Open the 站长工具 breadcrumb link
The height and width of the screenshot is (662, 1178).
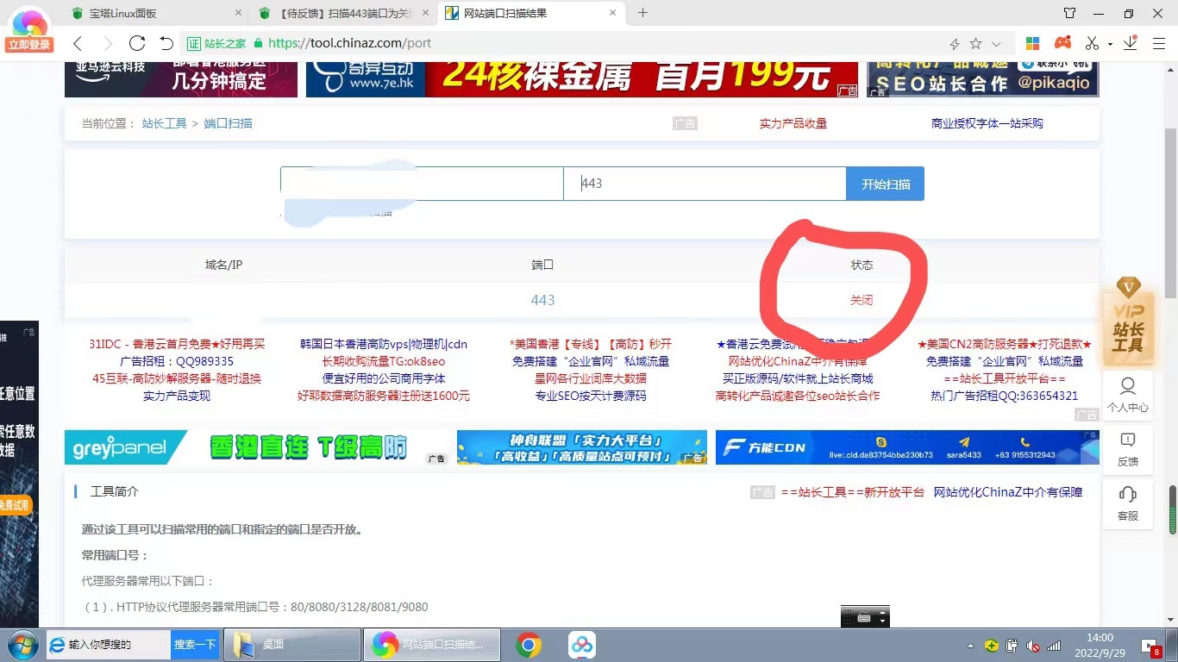click(165, 123)
